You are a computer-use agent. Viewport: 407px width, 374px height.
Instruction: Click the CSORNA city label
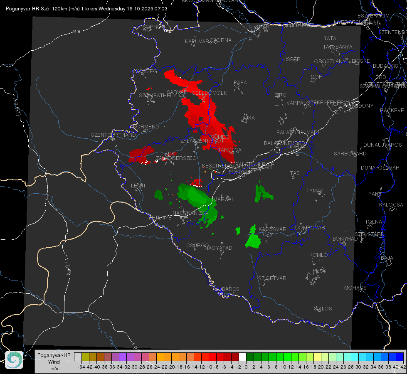click(x=221, y=40)
